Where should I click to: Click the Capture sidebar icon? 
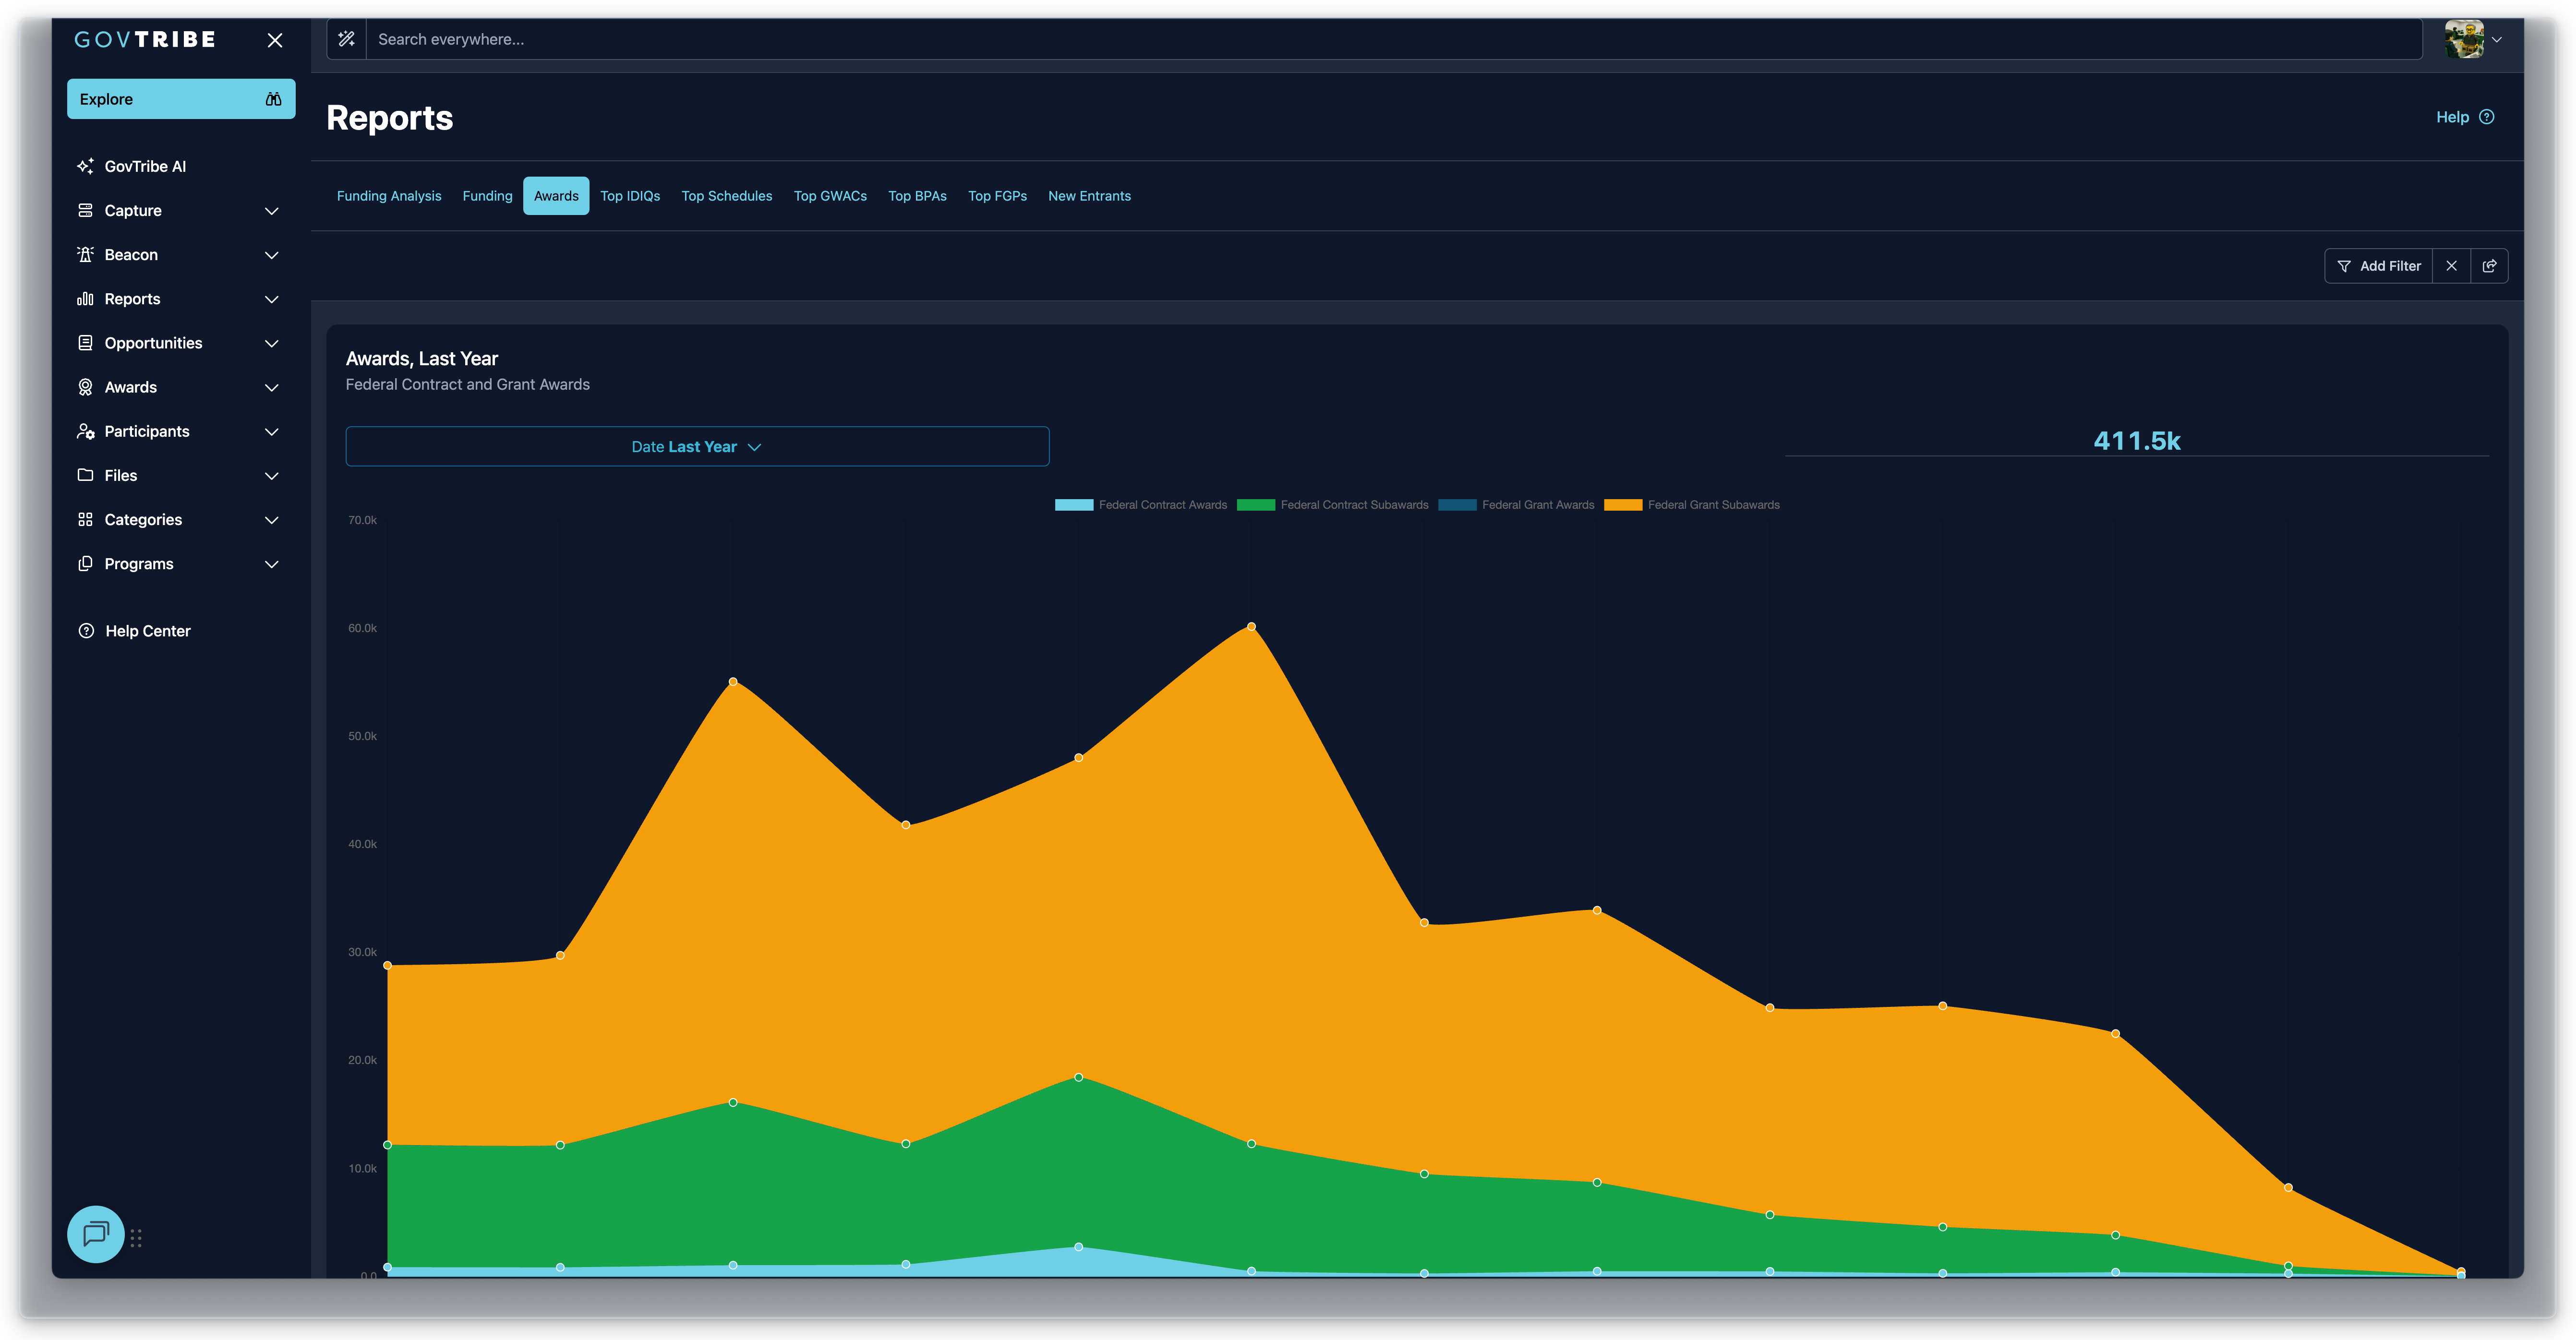(85, 210)
